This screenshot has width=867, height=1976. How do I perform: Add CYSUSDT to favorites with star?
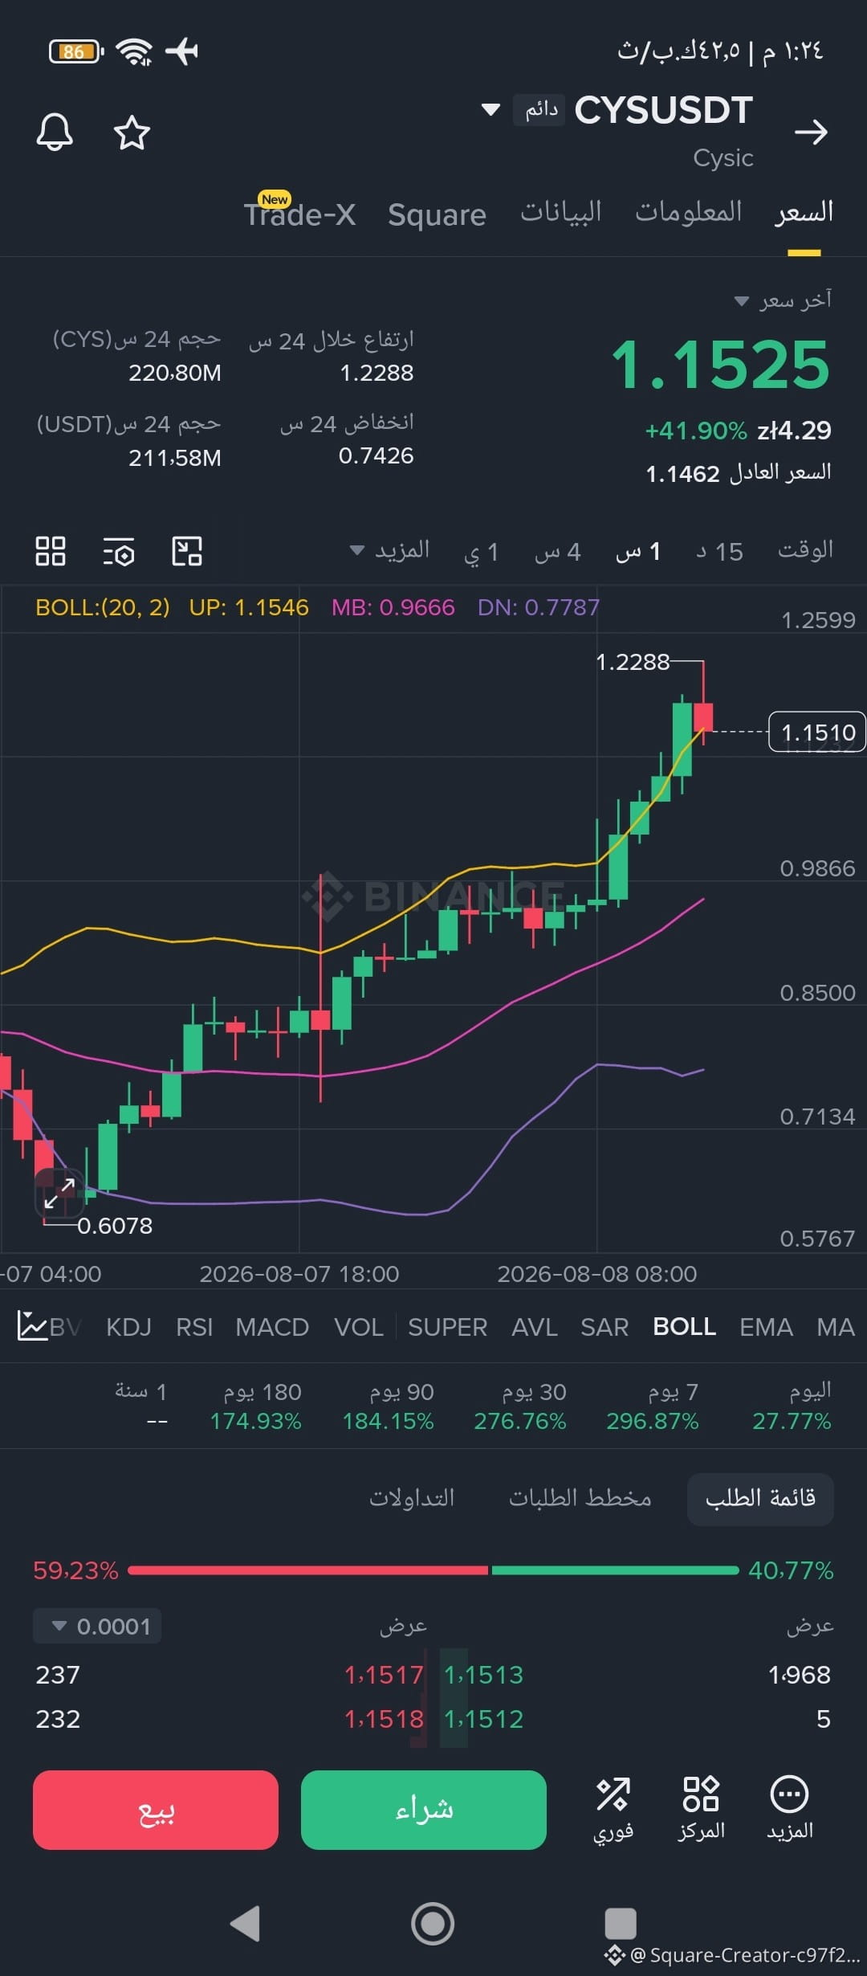pos(132,133)
